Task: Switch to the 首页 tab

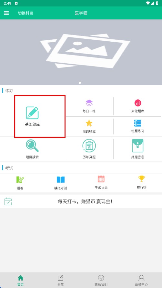Action: coord(21,280)
